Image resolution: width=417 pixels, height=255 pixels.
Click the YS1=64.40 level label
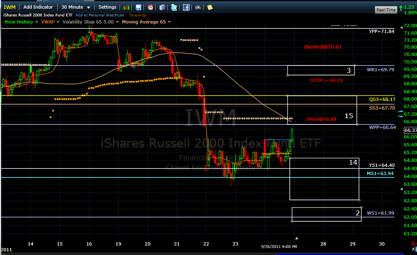point(382,165)
